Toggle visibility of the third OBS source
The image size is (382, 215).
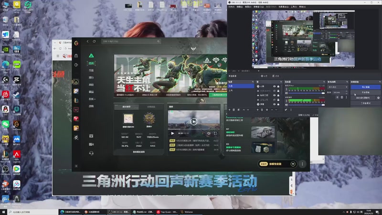point(274,95)
